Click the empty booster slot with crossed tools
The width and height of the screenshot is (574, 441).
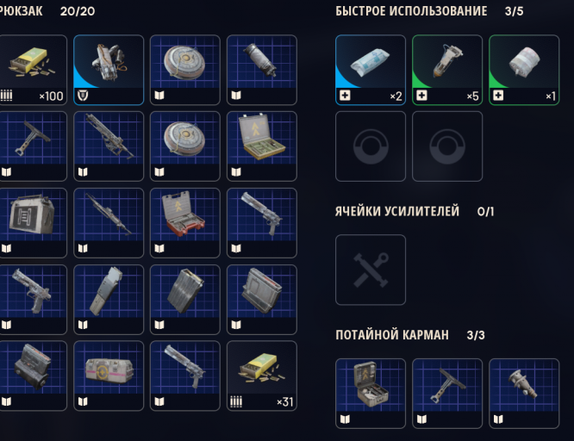click(371, 270)
